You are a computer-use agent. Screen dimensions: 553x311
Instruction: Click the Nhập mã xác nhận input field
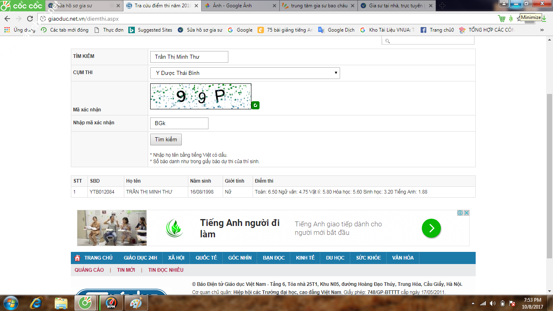(x=179, y=123)
